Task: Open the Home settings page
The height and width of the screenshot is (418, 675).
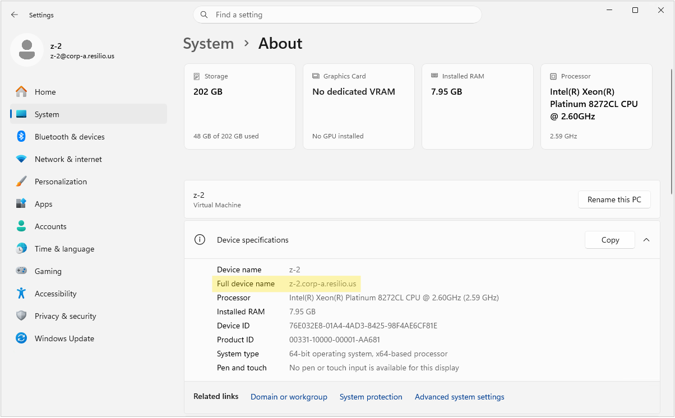Action: 89,92
